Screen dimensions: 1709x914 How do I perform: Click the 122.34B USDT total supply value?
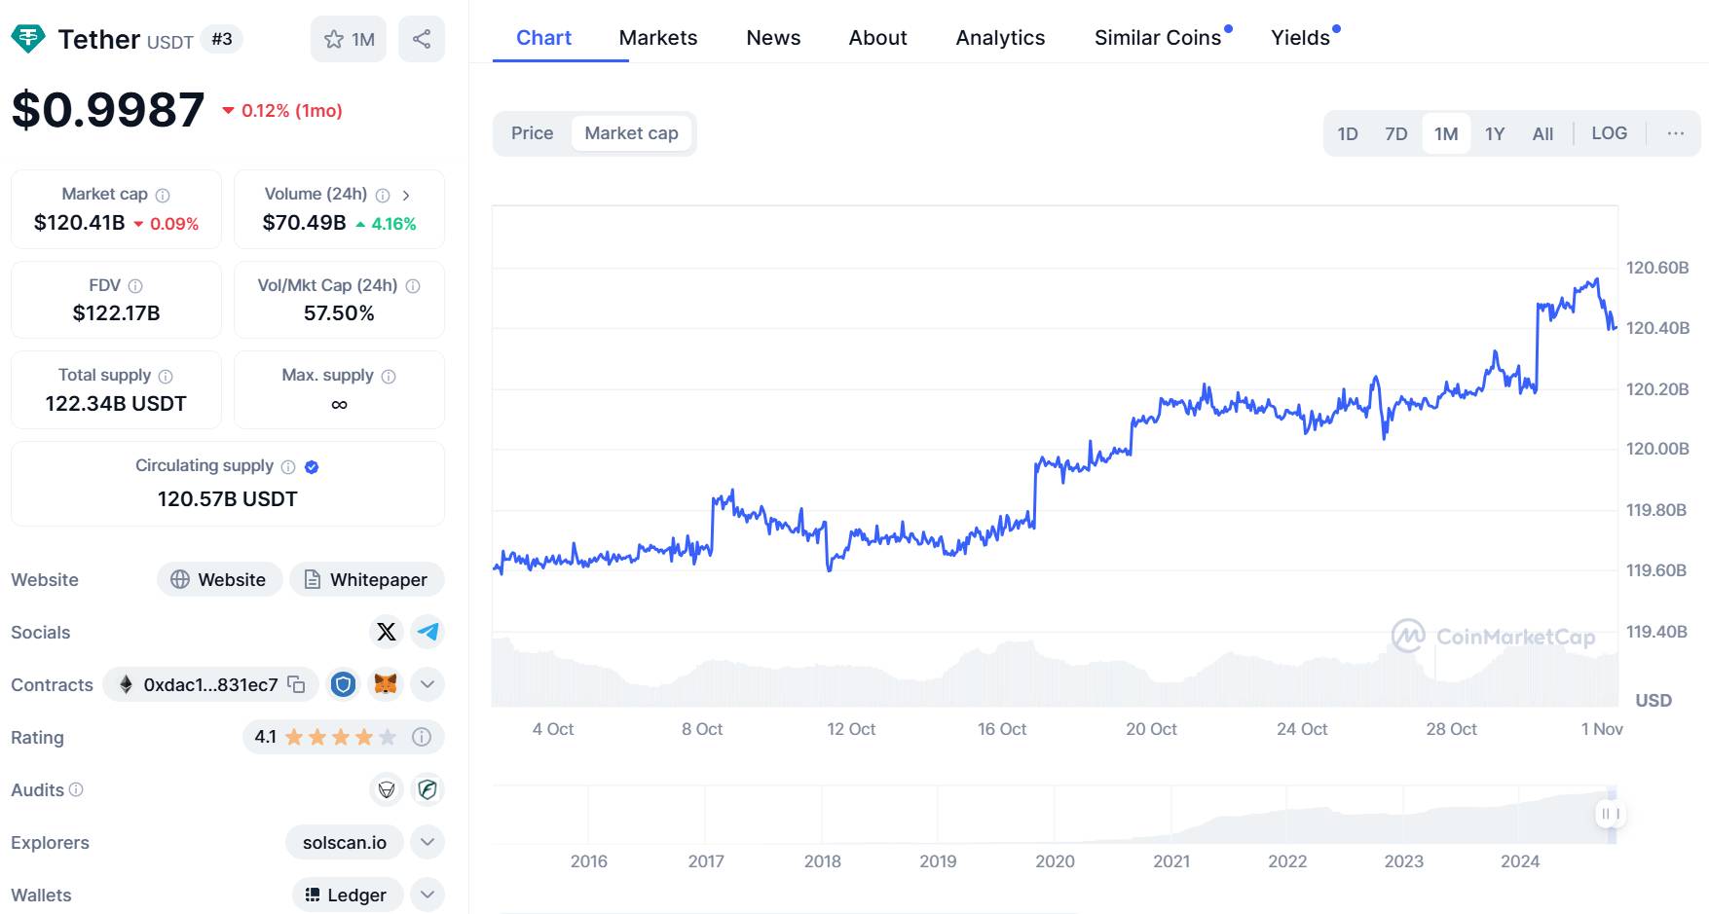tap(116, 404)
